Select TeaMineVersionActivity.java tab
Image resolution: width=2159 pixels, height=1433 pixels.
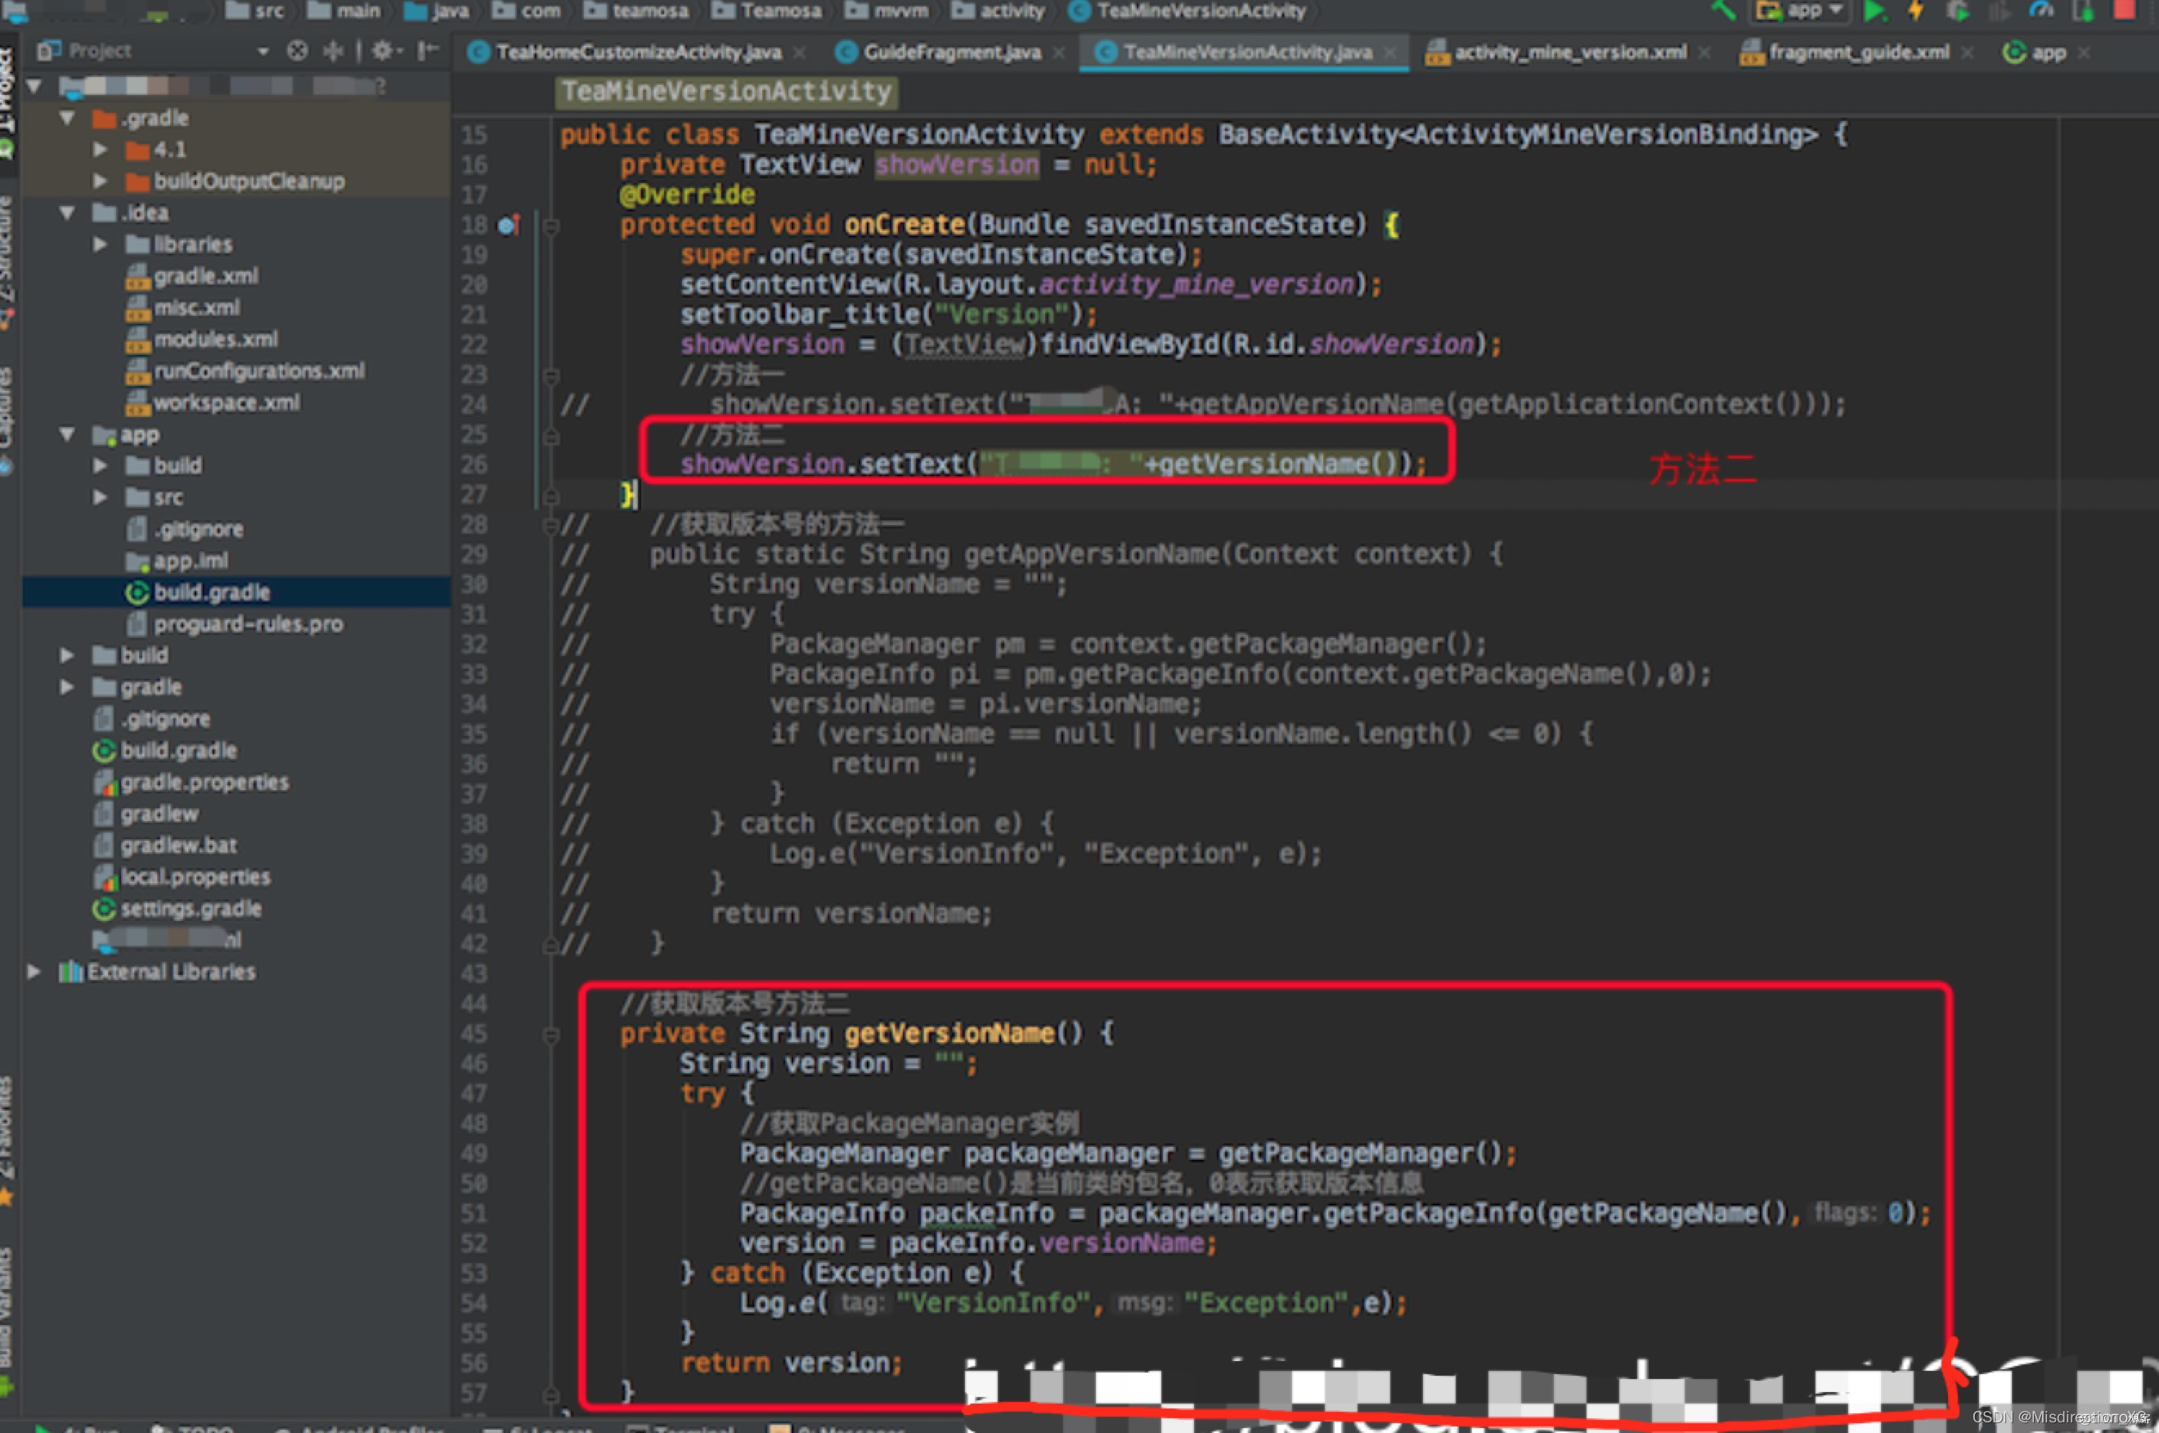tap(1246, 53)
